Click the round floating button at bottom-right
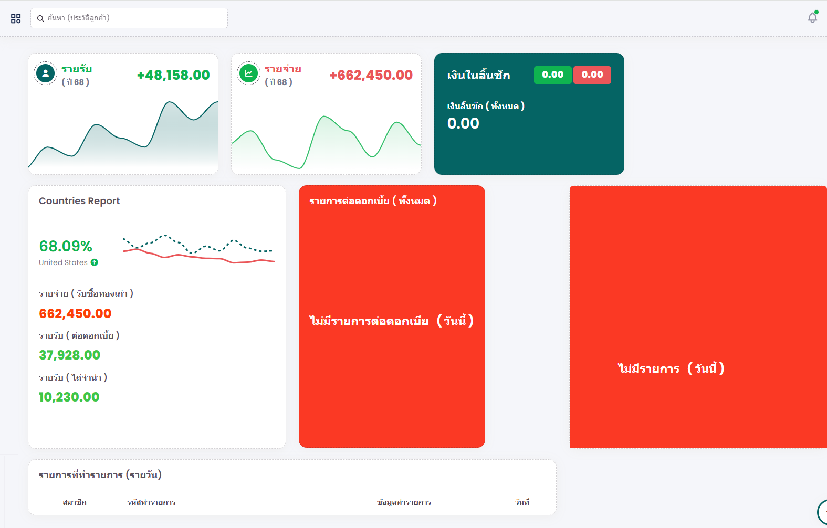 822,511
